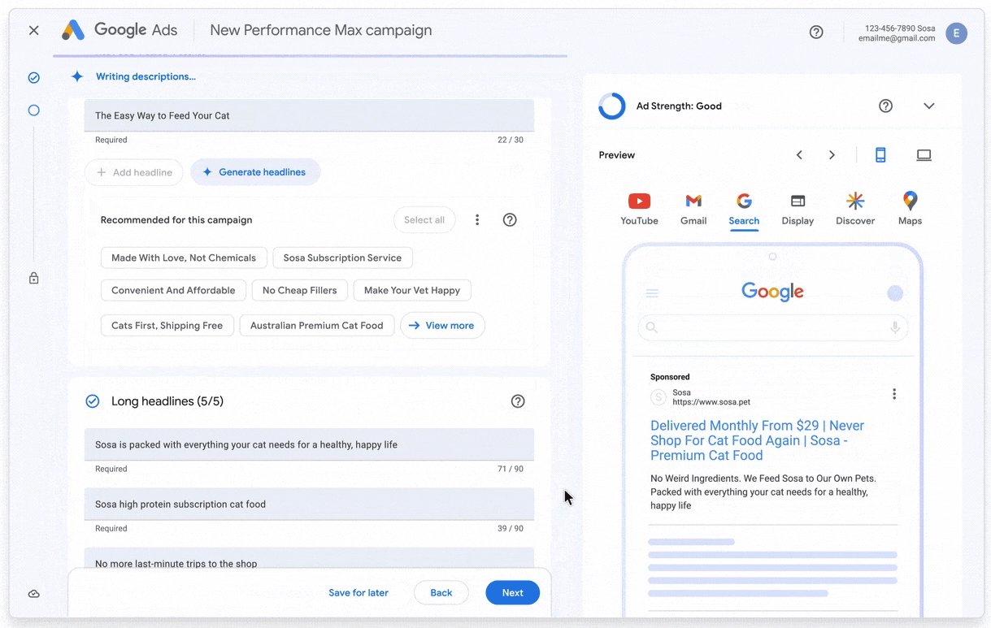Click the Ad Strength progress ring
Viewport: 991px width, 628px height.
(x=612, y=106)
